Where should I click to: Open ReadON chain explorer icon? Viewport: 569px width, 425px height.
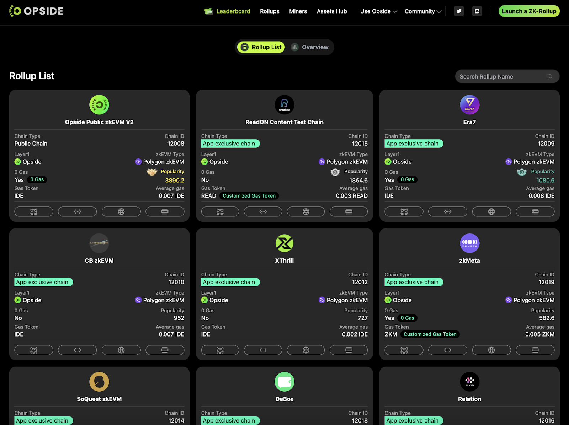349,211
